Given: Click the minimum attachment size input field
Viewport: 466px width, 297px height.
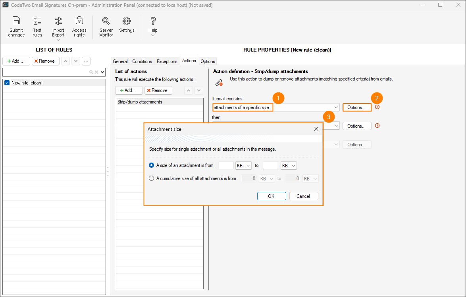Looking at the screenshot, I should click(x=226, y=165).
